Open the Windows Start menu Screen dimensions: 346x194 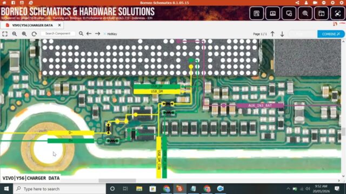[x=6, y=189]
